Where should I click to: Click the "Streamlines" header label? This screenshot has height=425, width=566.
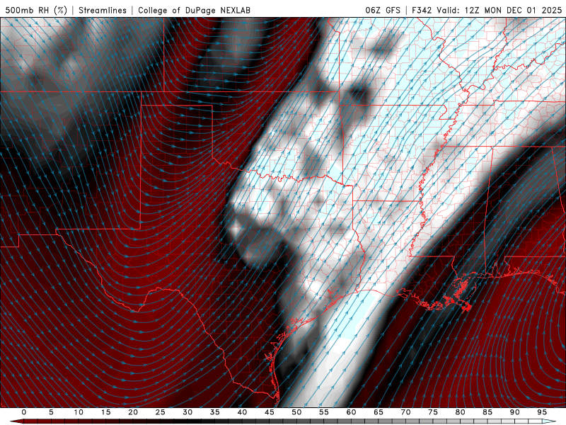pyautogui.click(x=103, y=10)
